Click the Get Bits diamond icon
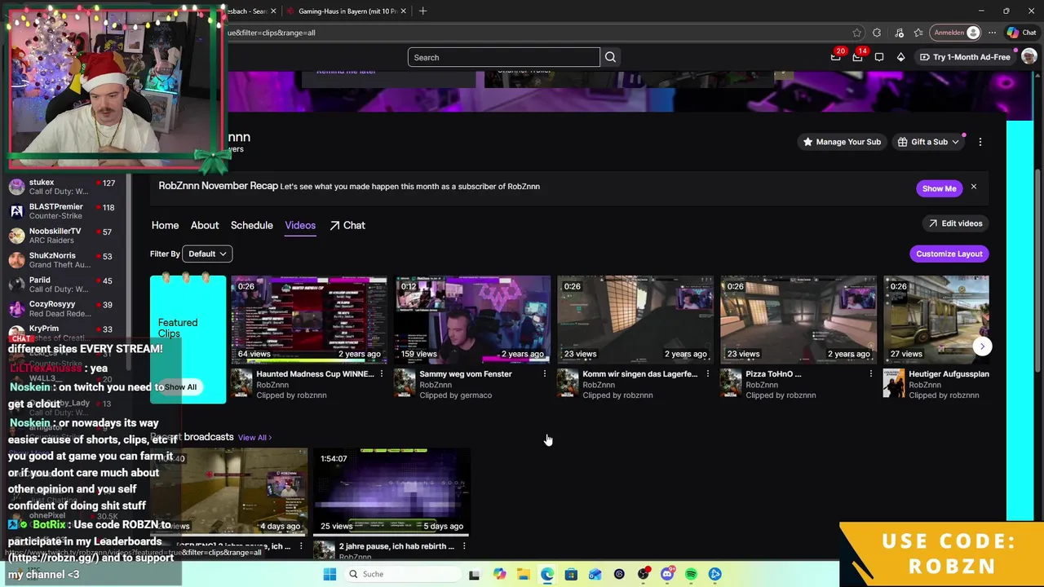 pyautogui.click(x=900, y=57)
